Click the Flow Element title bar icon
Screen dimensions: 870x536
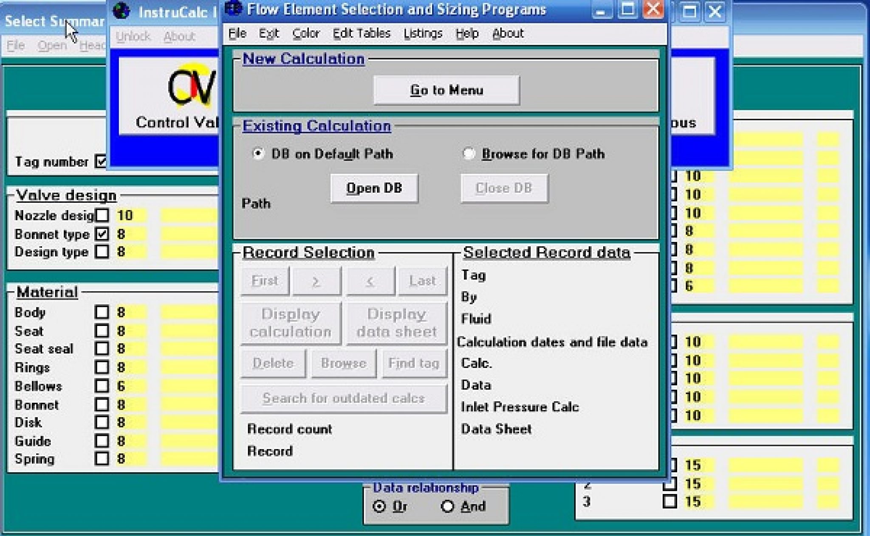[x=233, y=8]
